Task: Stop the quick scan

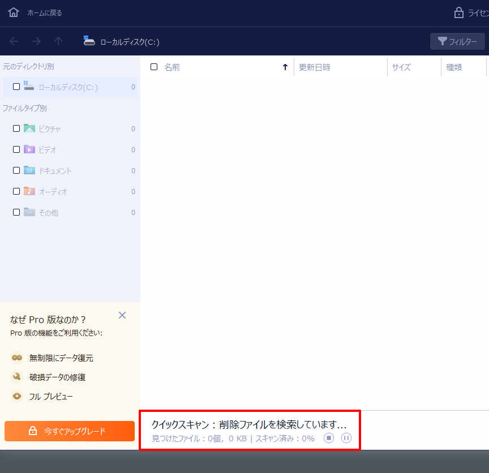Action: click(x=329, y=438)
